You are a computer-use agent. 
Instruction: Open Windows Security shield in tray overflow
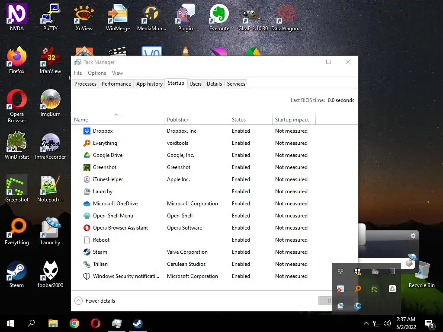(358, 271)
